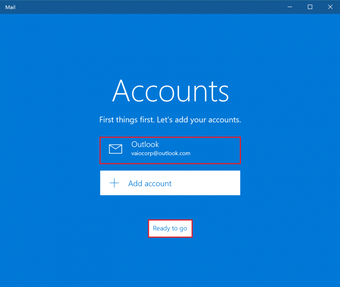Screen dimensions: 340x287
Task: Select the Outlook account name label
Action: click(145, 144)
